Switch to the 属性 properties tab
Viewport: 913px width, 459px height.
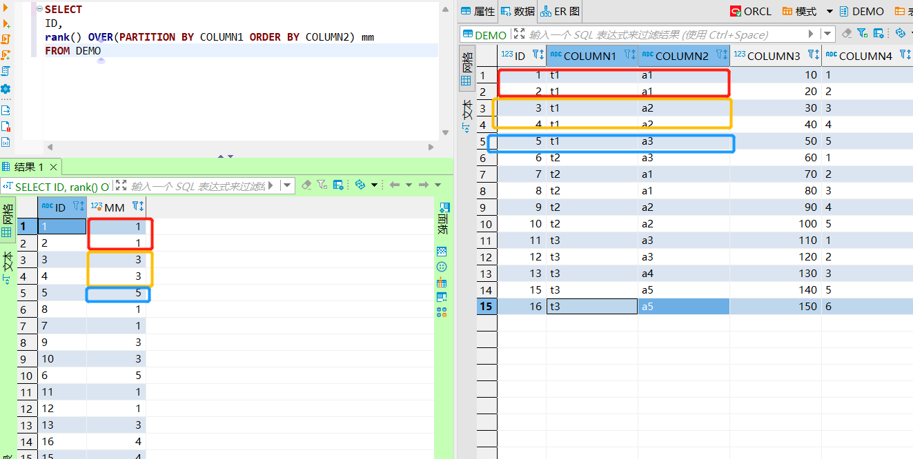click(x=478, y=11)
